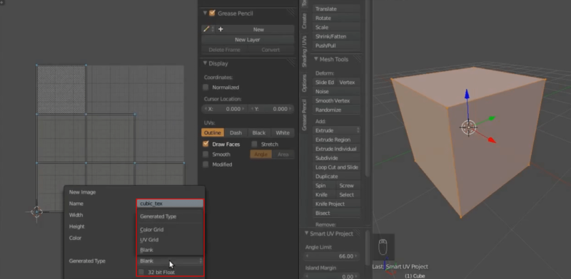Switch to the Create tab
The image size is (571, 279).
pyautogui.click(x=304, y=21)
